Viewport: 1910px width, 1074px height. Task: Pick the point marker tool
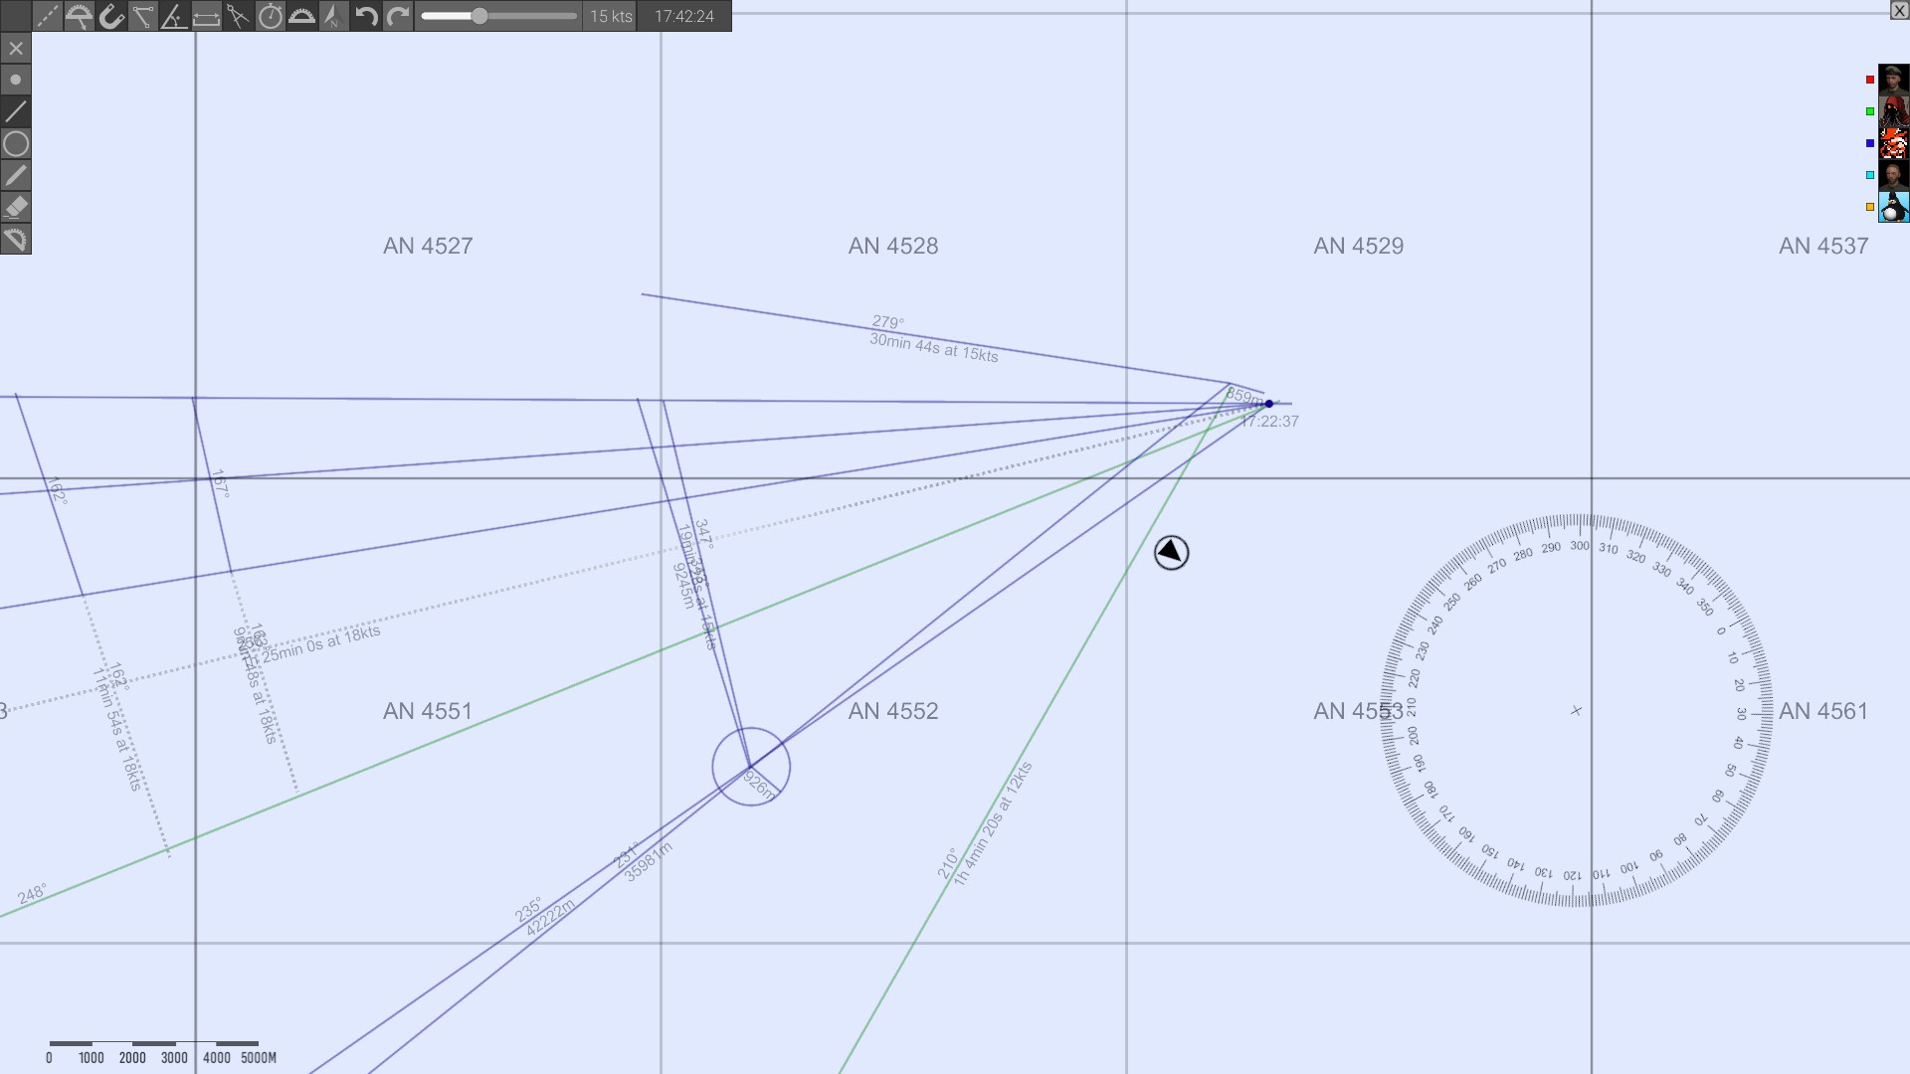click(x=16, y=80)
